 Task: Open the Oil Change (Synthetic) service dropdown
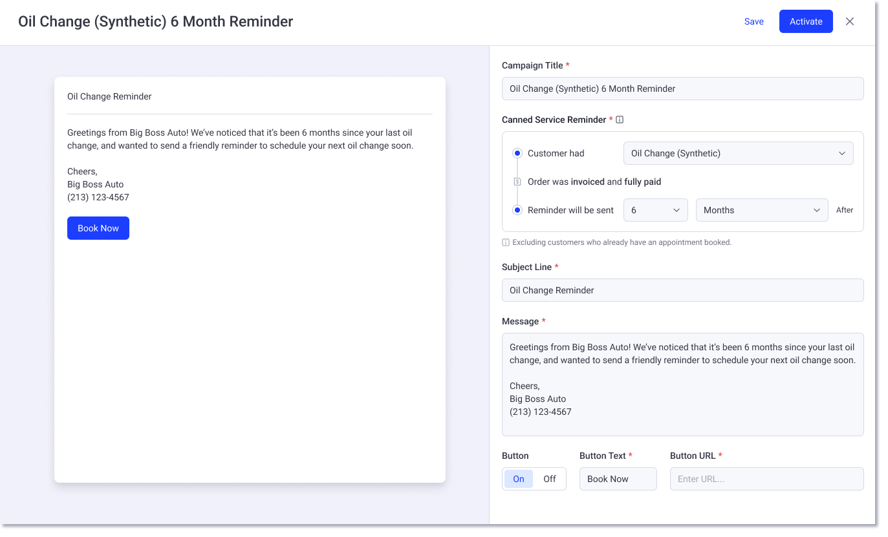(738, 153)
